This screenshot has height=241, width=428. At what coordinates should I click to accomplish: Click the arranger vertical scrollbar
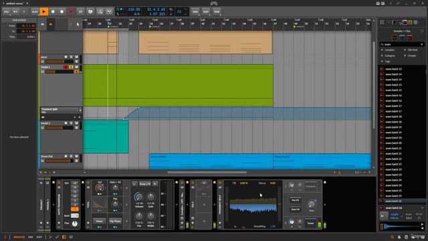pos(374,85)
